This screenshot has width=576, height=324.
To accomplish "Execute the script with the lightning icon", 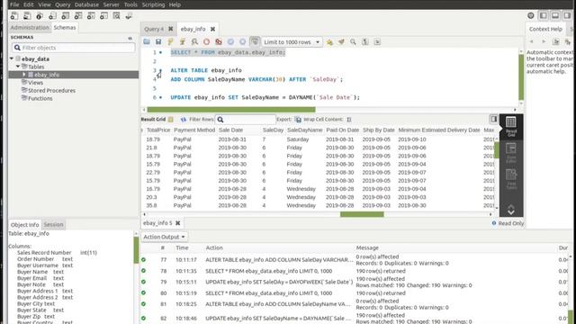I will (170, 42).
